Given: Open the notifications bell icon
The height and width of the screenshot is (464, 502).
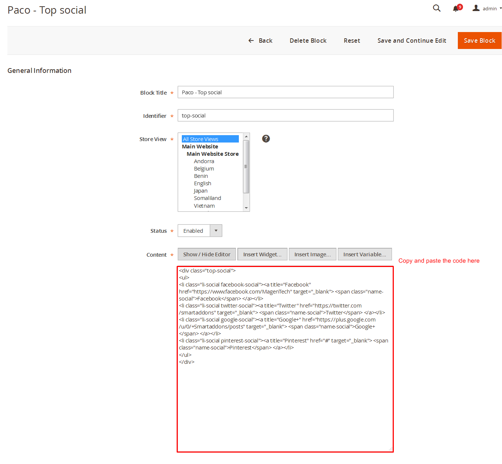Looking at the screenshot, I should click(x=457, y=8).
